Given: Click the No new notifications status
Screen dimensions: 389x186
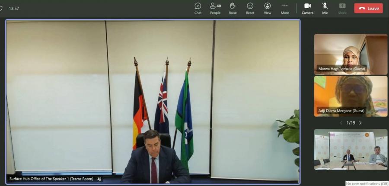Looking at the screenshot, I should [x=367, y=183].
